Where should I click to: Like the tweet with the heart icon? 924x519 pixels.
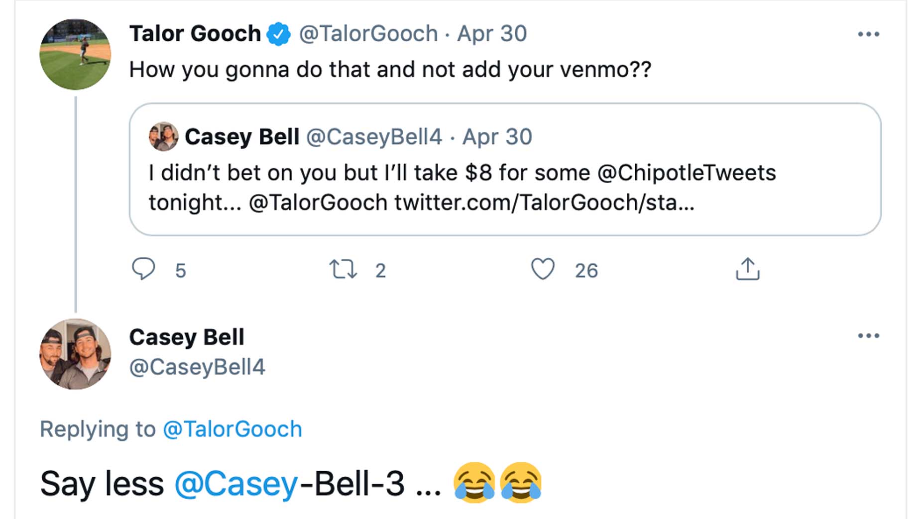coord(543,269)
